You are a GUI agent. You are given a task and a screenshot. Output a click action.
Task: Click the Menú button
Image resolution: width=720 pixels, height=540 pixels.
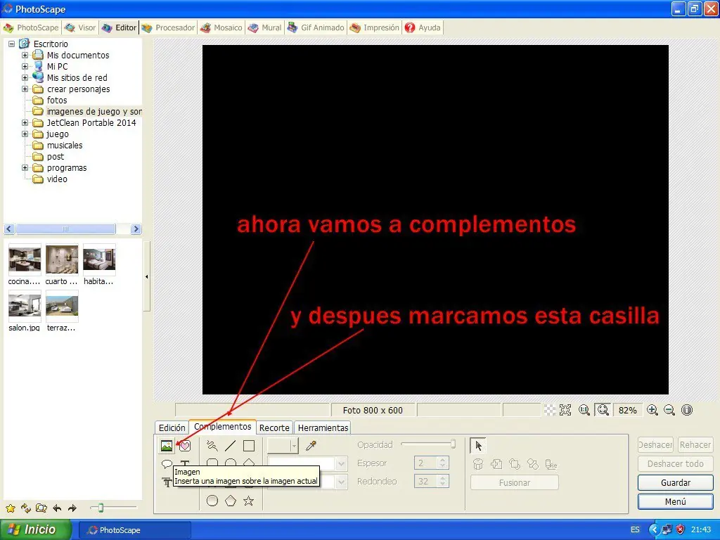point(675,501)
